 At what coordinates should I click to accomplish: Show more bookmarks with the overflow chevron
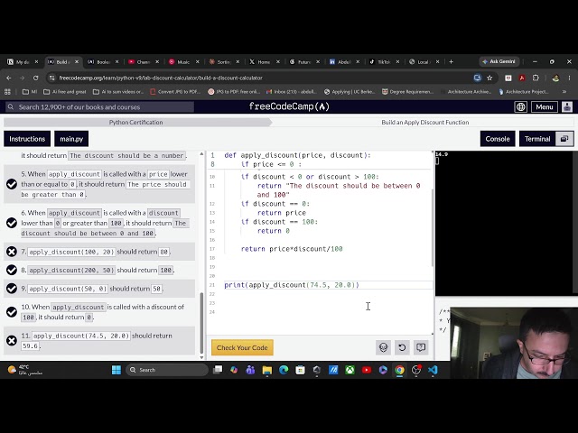[564, 92]
